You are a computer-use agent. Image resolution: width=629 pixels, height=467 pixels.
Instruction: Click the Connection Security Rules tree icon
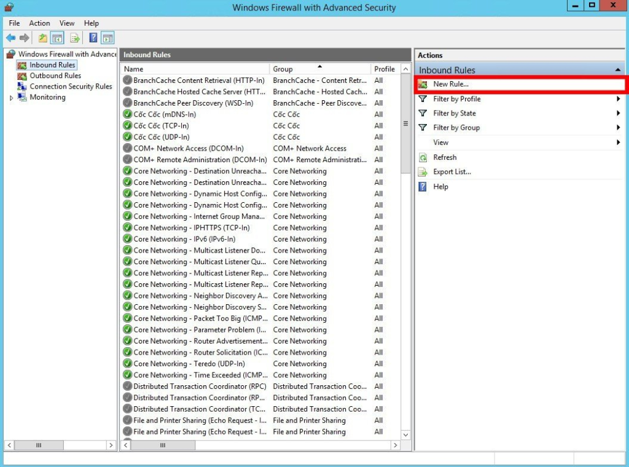22,86
